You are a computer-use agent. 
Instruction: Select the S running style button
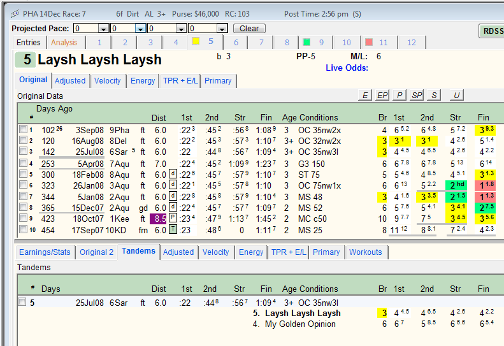pyautogui.click(x=434, y=95)
